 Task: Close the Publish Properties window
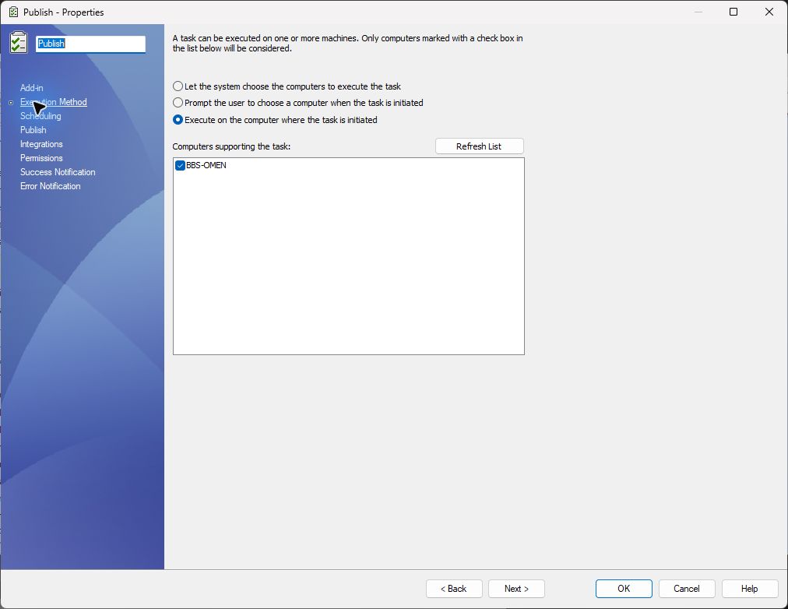pos(769,12)
